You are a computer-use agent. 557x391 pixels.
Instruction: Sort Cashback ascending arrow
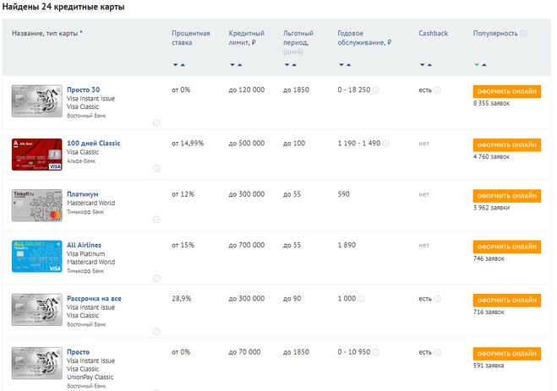430,65
